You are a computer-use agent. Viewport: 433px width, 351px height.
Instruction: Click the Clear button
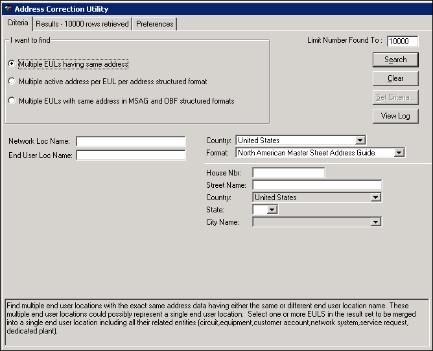pos(395,78)
